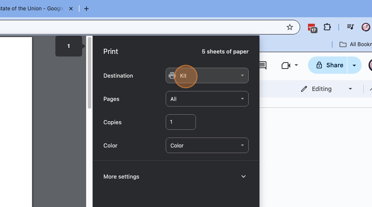
Task: Open the Editing mode dropdown
Action: (x=327, y=89)
